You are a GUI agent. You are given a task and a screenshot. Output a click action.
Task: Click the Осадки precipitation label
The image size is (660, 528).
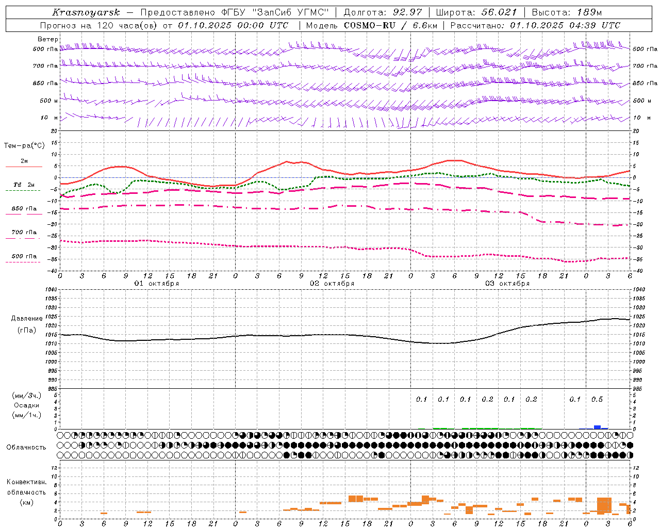click(x=27, y=405)
